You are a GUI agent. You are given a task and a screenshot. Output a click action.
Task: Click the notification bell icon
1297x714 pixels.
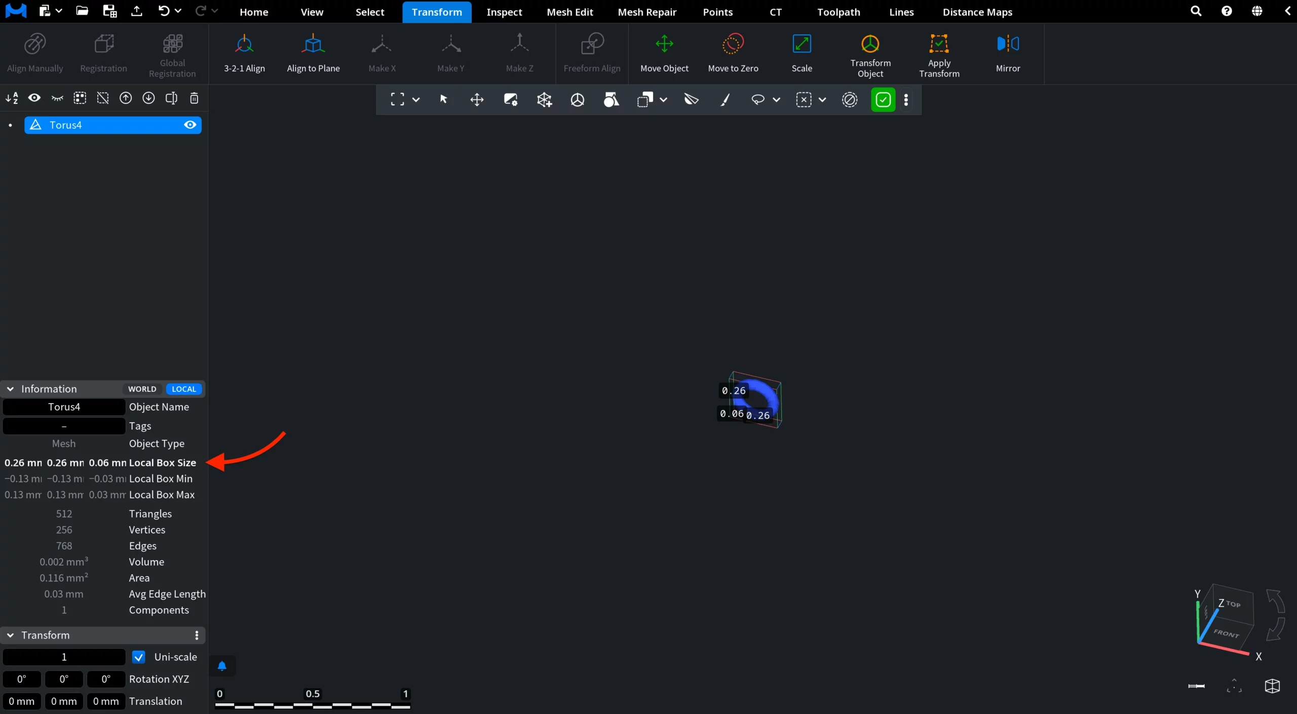222,666
